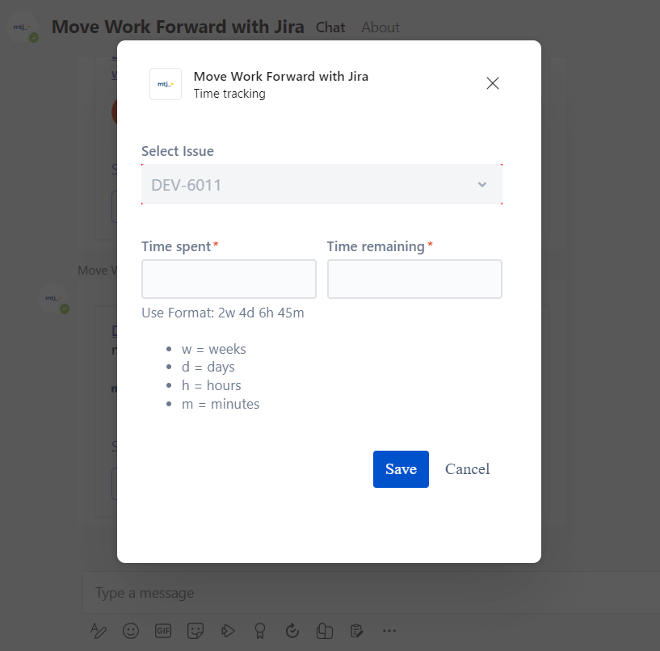Insert a Loop component

point(324,631)
